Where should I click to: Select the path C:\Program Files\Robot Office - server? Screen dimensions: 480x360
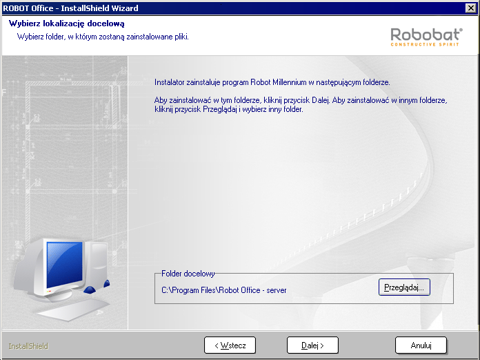pyautogui.click(x=223, y=290)
